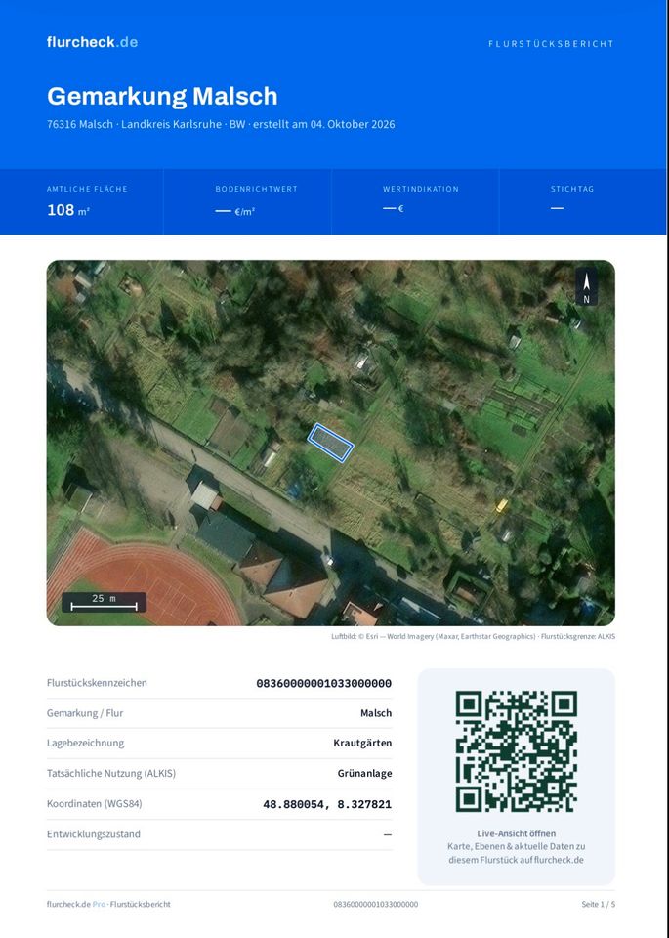
Task: Click the Gemarkung Malsch title
Action: pyautogui.click(x=162, y=97)
